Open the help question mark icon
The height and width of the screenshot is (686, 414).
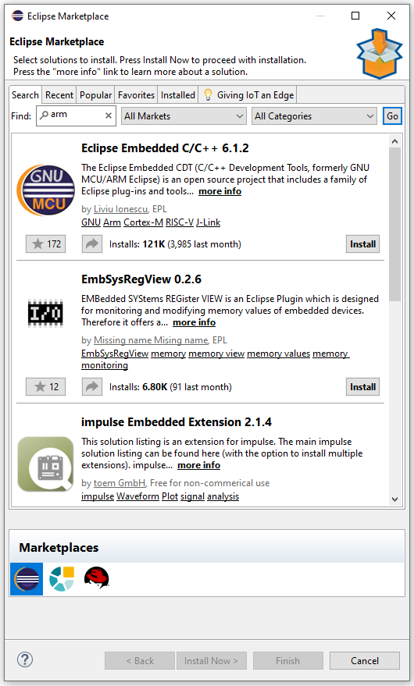25,659
